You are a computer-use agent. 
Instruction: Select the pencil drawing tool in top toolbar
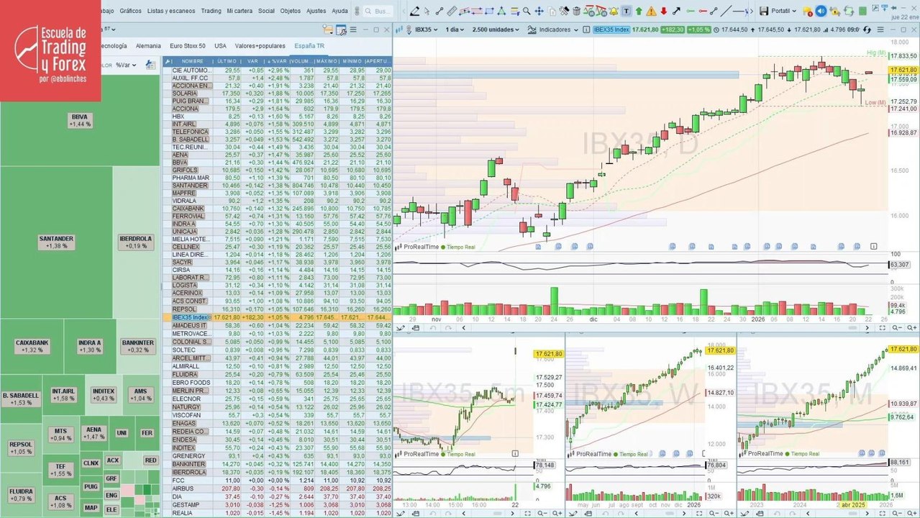415,11
